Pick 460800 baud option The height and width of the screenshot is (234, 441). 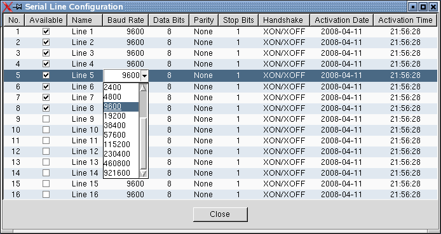click(x=121, y=164)
